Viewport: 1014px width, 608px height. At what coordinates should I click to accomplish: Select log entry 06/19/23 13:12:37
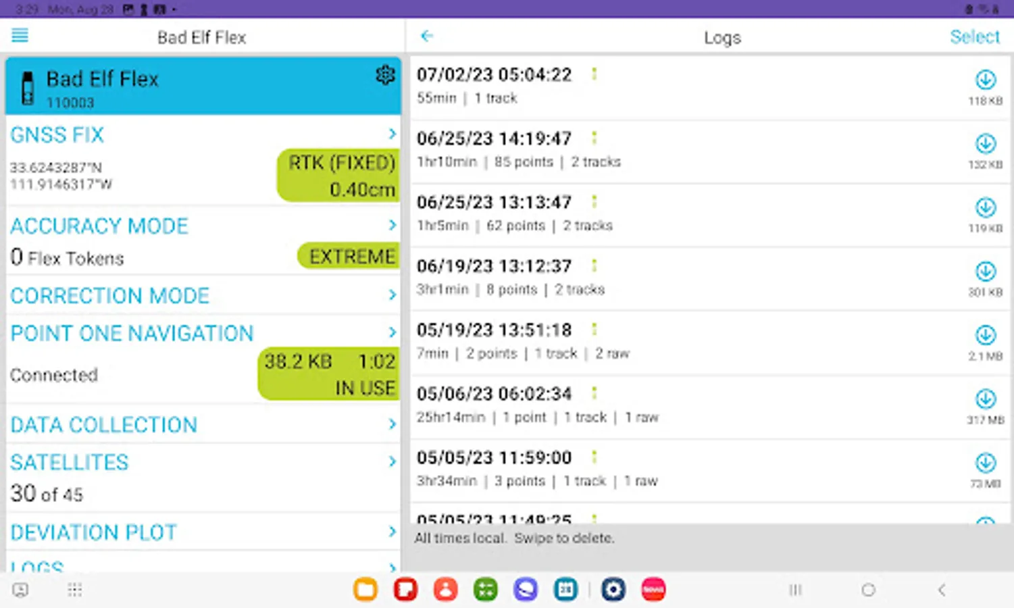tap(710, 280)
